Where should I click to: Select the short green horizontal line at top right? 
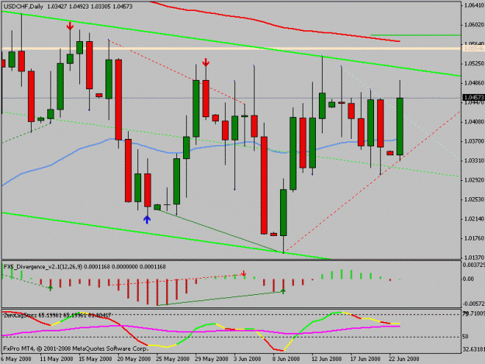(x=416, y=35)
